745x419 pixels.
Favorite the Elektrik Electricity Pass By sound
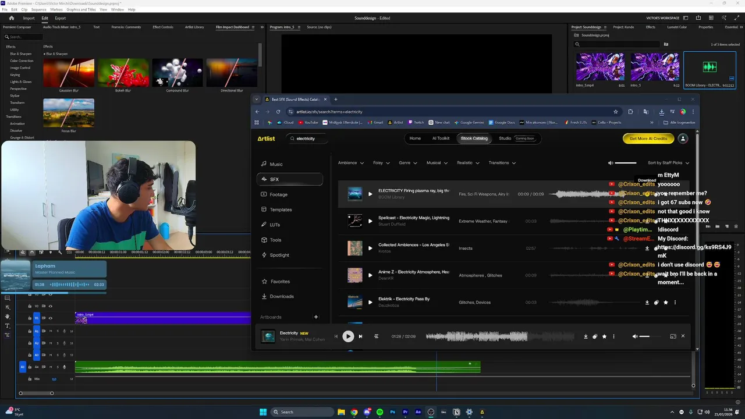coord(666,303)
